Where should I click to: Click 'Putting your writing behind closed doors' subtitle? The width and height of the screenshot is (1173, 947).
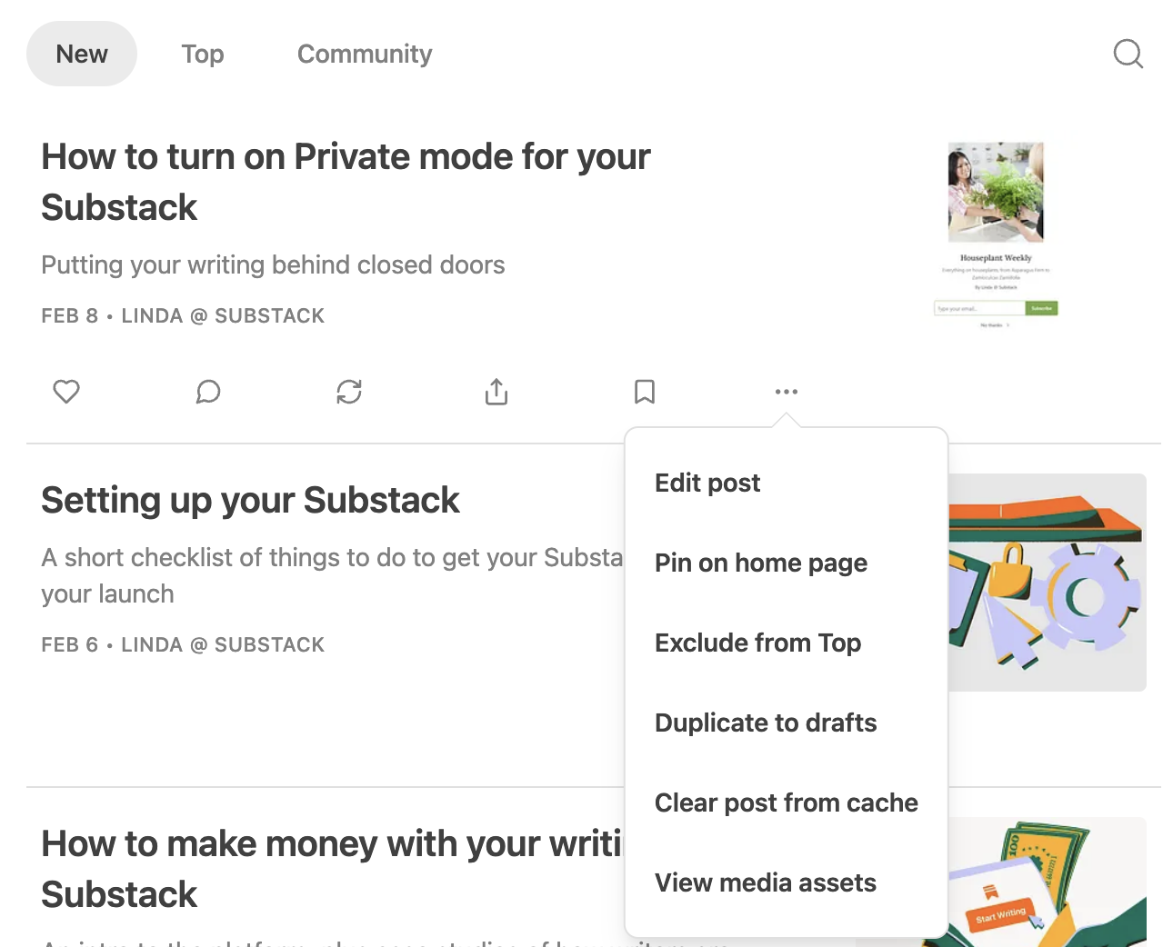[273, 264]
